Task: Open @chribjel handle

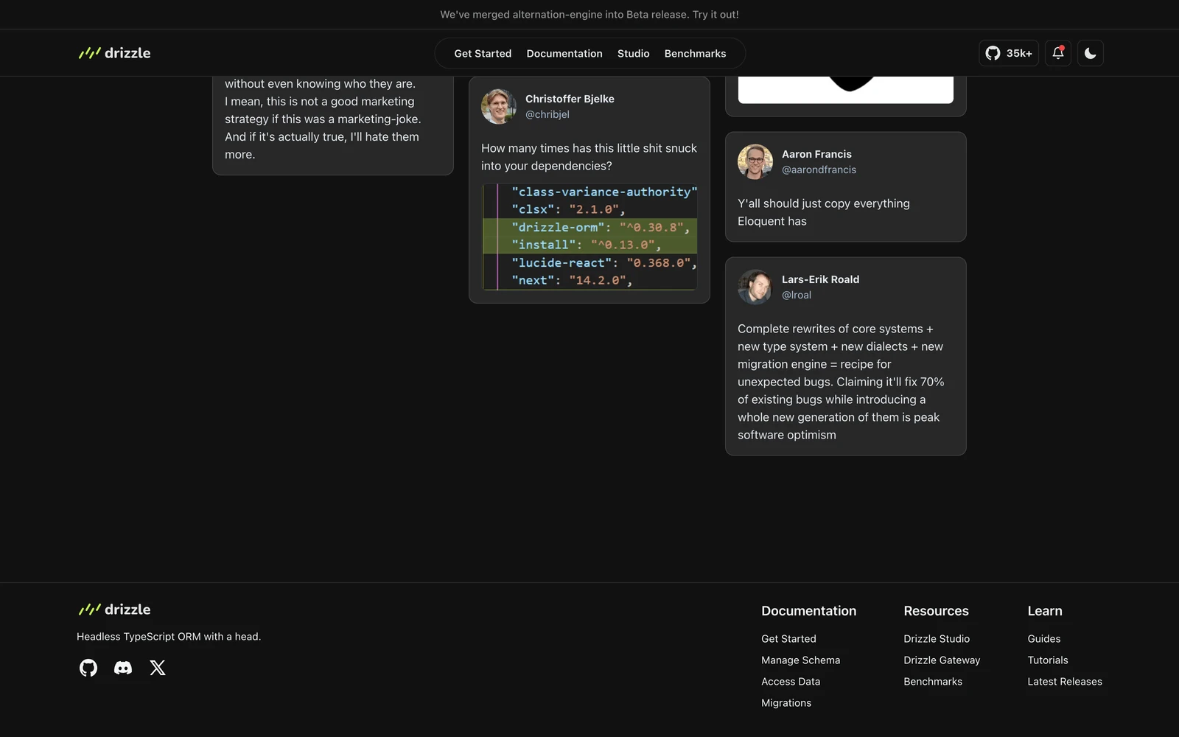Action: click(547, 114)
